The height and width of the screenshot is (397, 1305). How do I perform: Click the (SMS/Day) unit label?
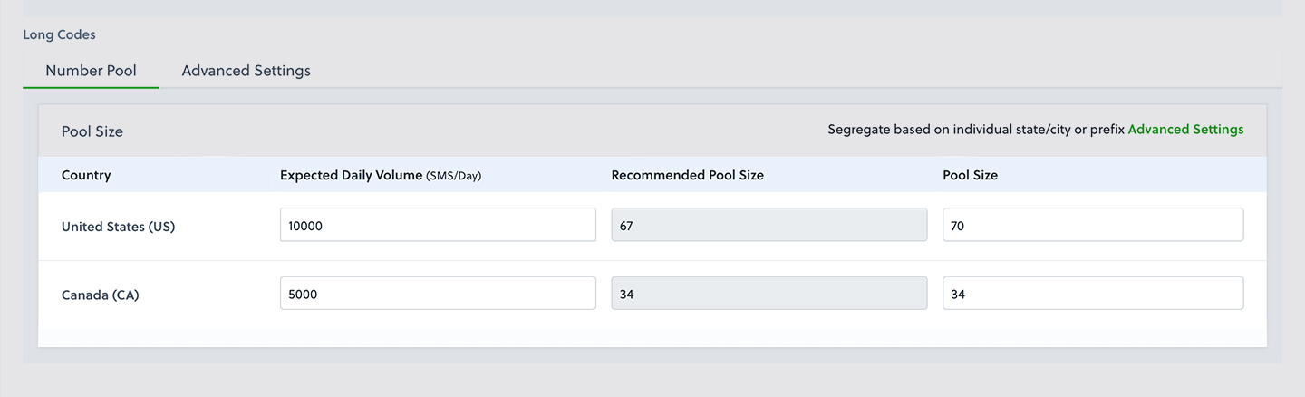(453, 176)
